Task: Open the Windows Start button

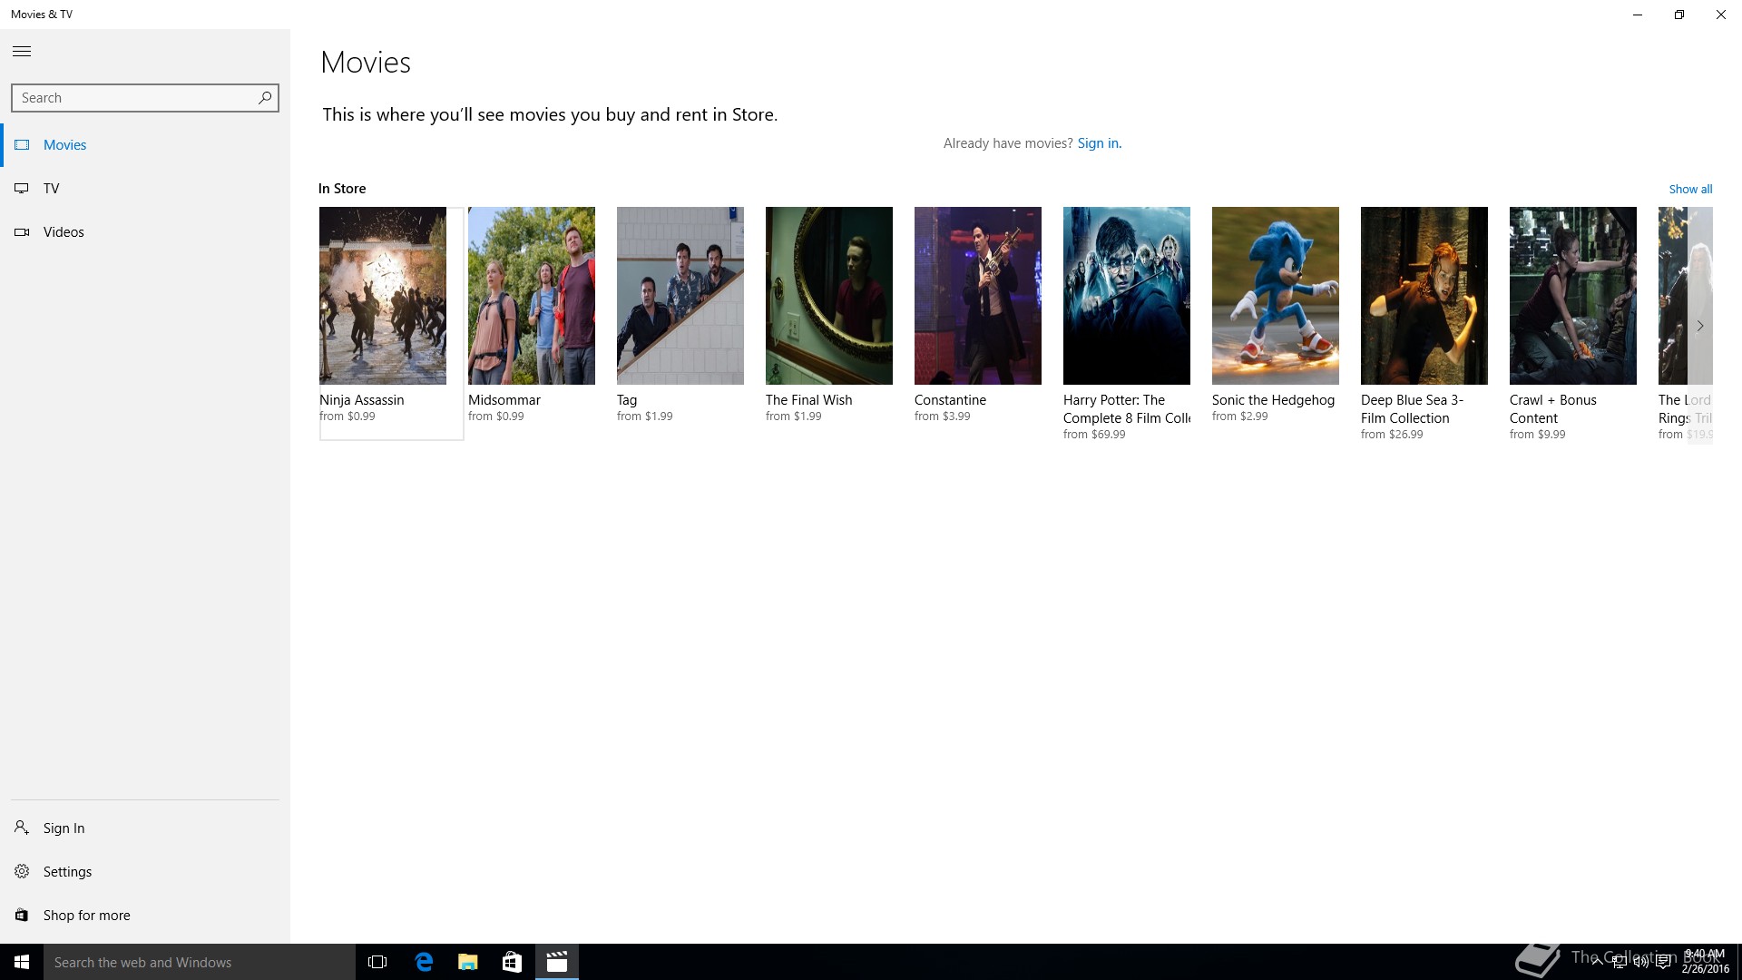Action: 22,962
